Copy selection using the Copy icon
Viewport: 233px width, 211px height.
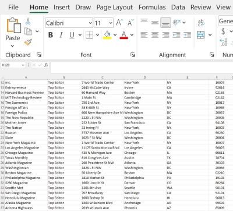coord(28,31)
